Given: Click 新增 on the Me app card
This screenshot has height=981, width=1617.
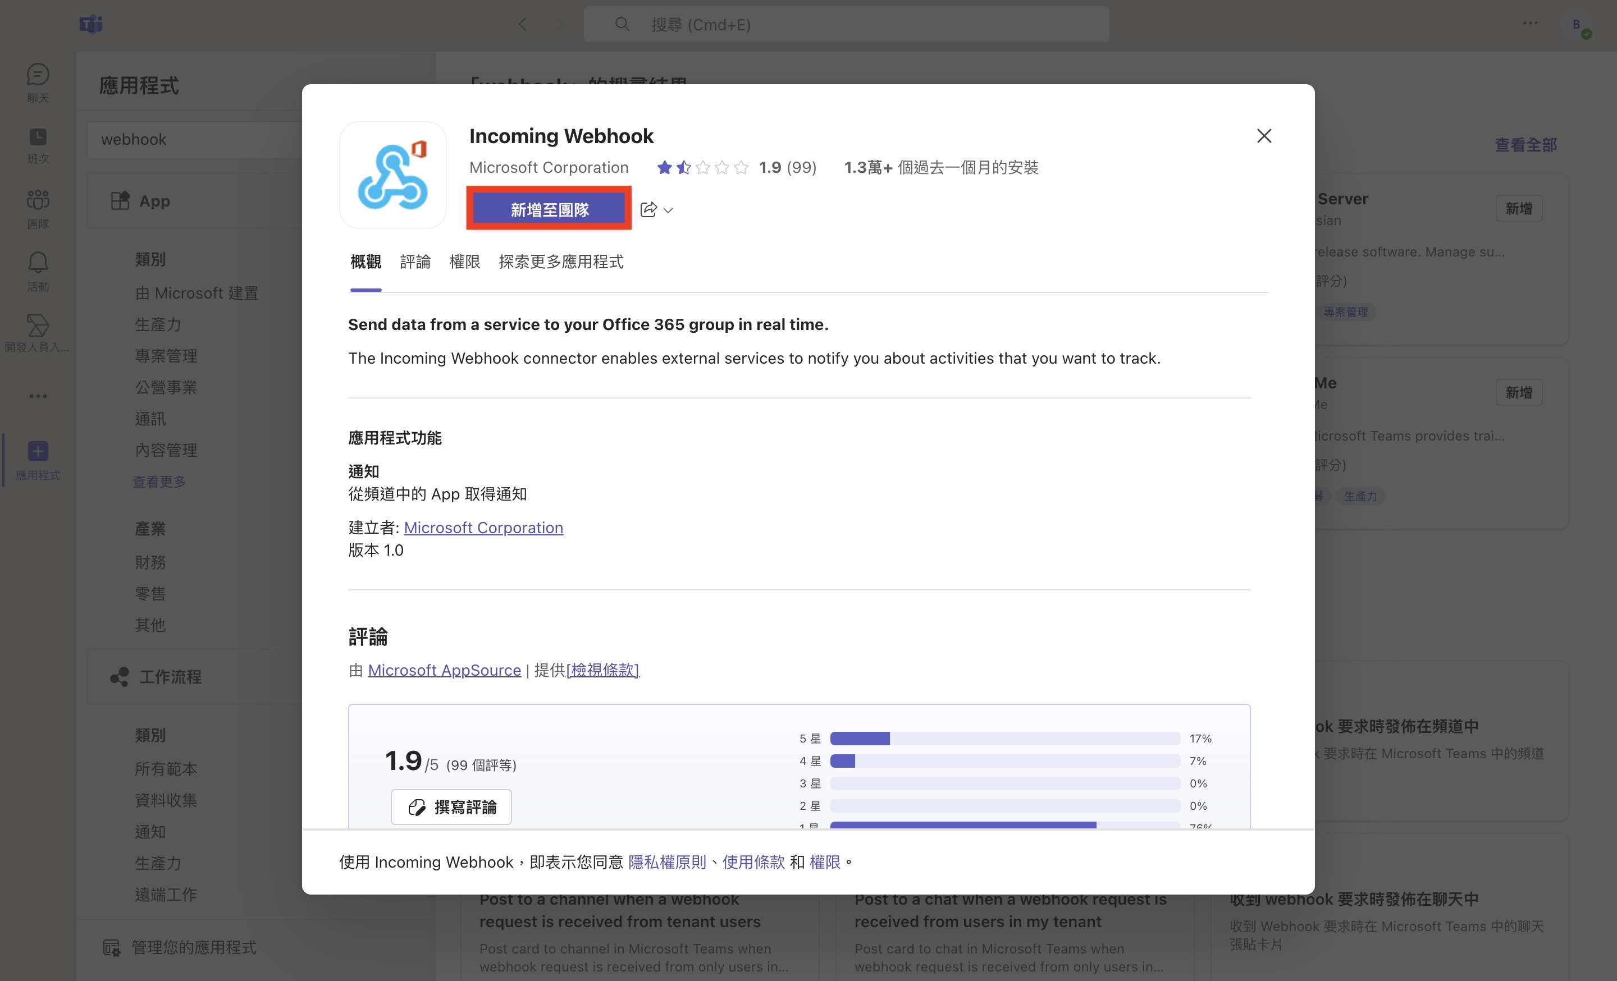Looking at the screenshot, I should click(1519, 393).
